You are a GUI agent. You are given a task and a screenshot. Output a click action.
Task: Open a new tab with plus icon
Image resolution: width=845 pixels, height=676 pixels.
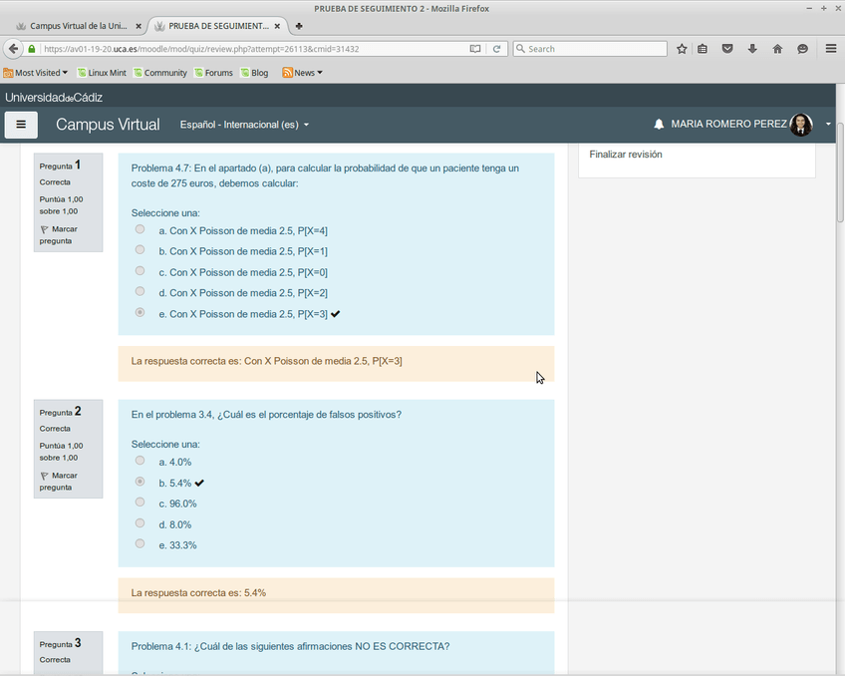click(x=299, y=25)
